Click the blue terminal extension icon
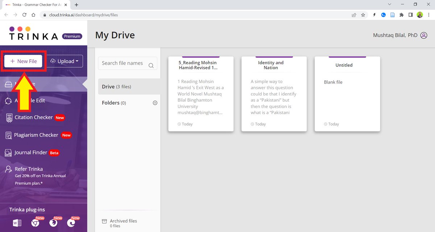Image resolution: width=435 pixels, height=232 pixels. pyautogui.click(x=383, y=15)
